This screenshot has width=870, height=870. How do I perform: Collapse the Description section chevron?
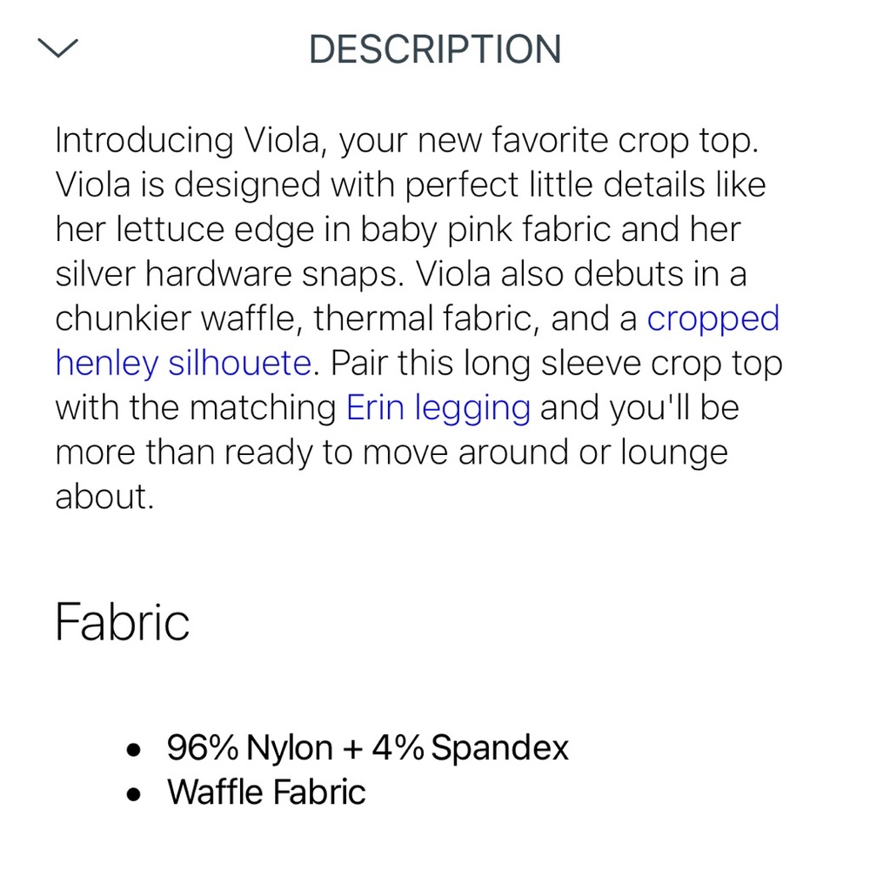coord(57,48)
